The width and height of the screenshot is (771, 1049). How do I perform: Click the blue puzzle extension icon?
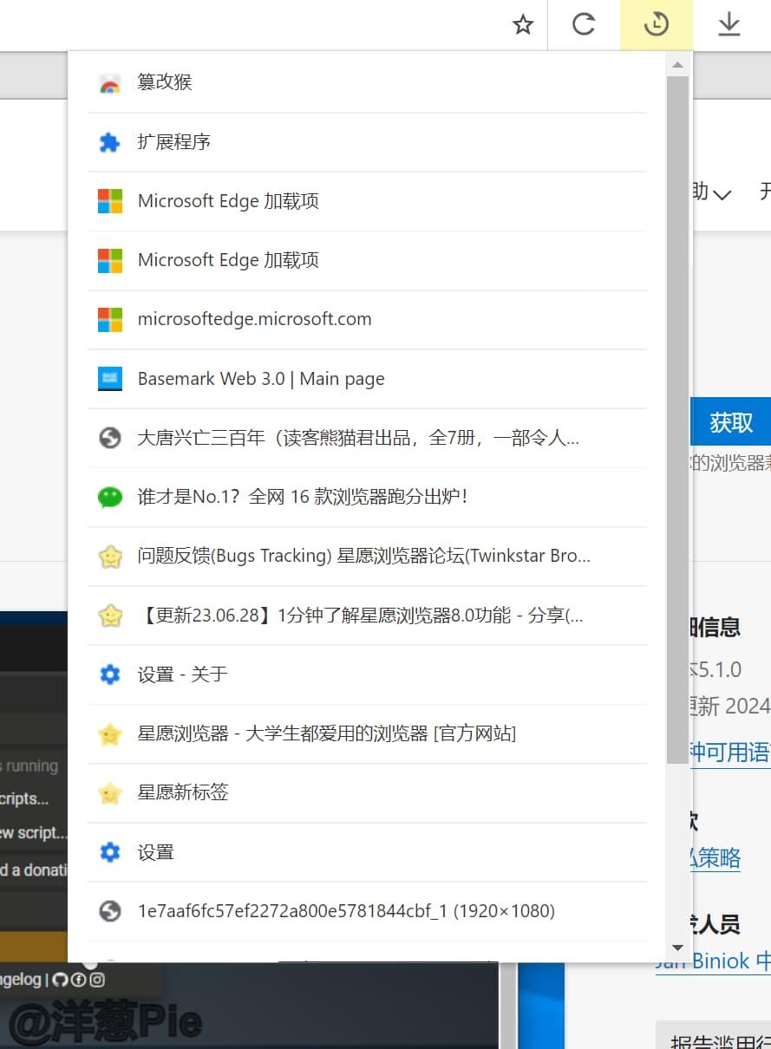[x=110, y=142]
